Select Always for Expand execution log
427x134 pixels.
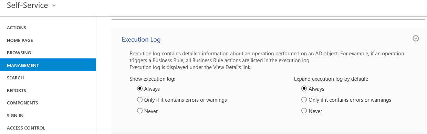[x=304, y=89]
